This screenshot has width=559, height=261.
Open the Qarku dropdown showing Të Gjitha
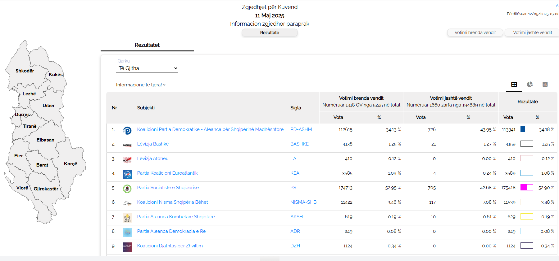[x=147, y=68]
